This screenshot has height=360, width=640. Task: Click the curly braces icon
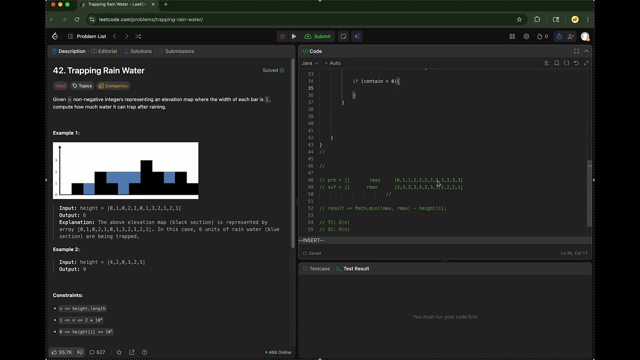point(566,63)
